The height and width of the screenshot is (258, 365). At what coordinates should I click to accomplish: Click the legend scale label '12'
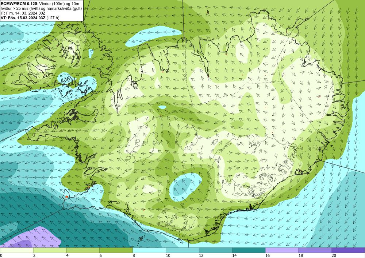(x=201, y=255)
